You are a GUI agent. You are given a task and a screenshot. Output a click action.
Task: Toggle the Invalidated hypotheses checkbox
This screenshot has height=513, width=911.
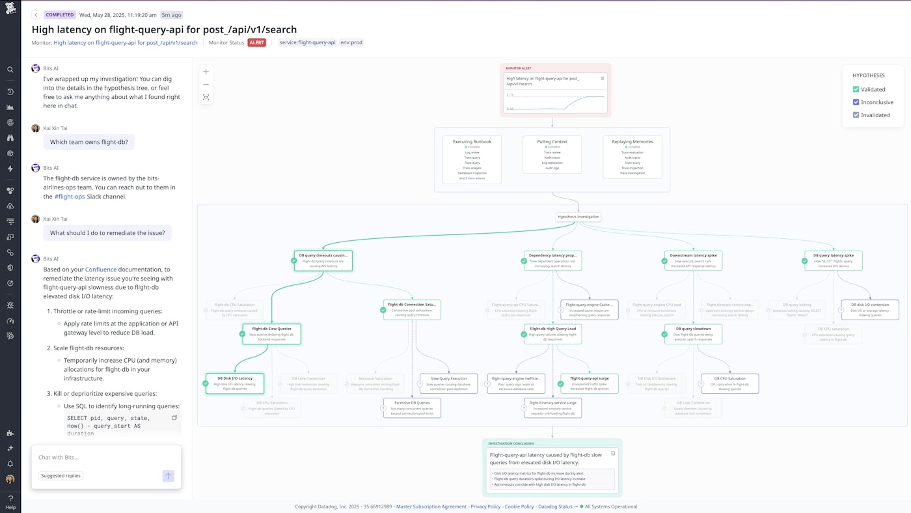[x=856, y=115]
